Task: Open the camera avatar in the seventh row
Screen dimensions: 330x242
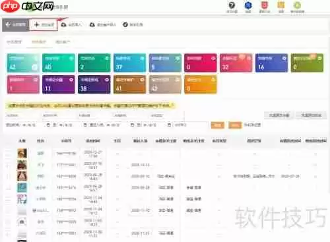Action: click(22, 222)
